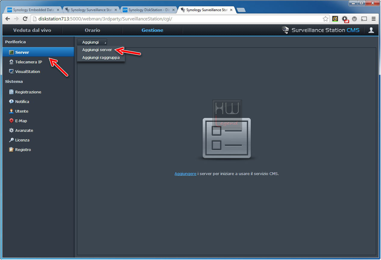The image size is (381, 260).
Task: Click the VisualStation monitor icon
Action: (11, 72)
